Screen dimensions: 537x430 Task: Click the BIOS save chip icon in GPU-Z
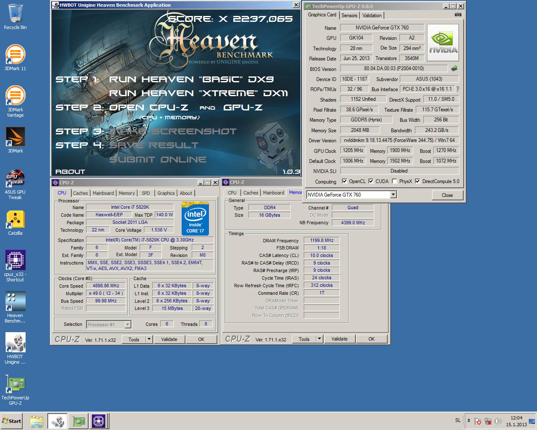pos(454,68)
